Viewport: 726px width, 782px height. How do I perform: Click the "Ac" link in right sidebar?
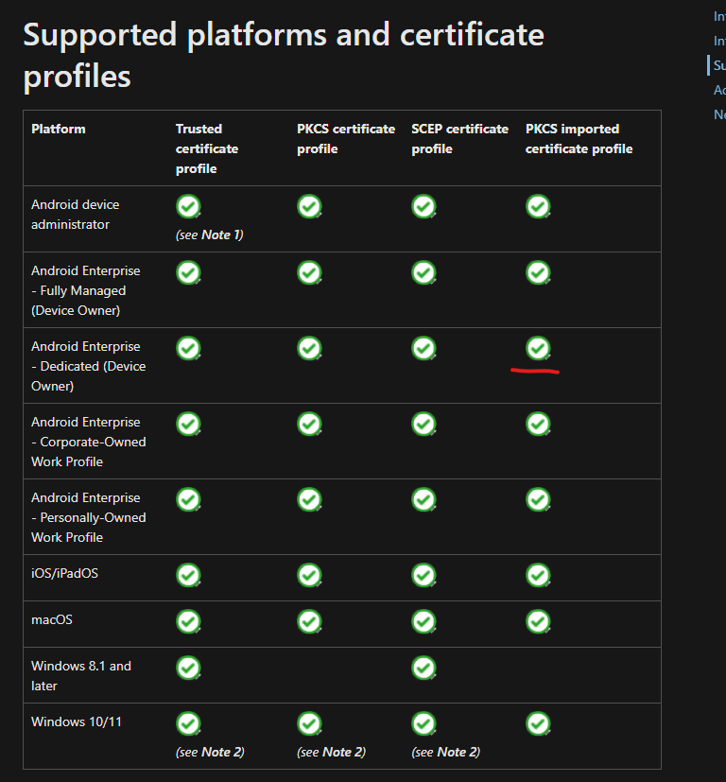719,90
